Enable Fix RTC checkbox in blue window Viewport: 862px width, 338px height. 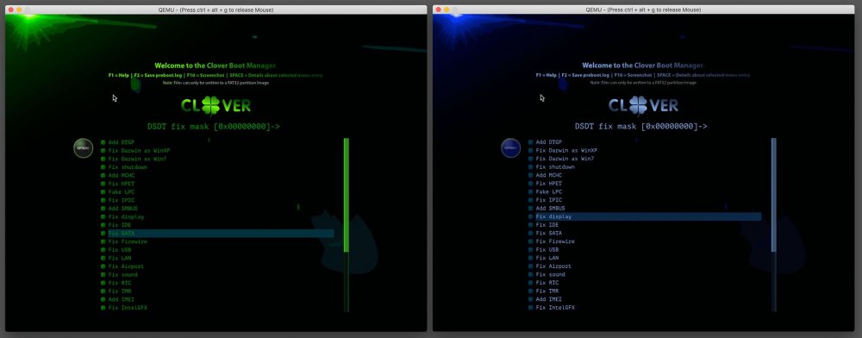pos(530,283)
